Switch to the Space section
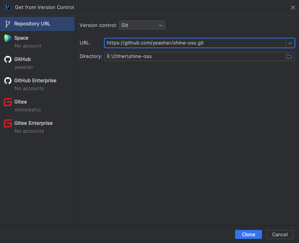 (x=37, y=41)
